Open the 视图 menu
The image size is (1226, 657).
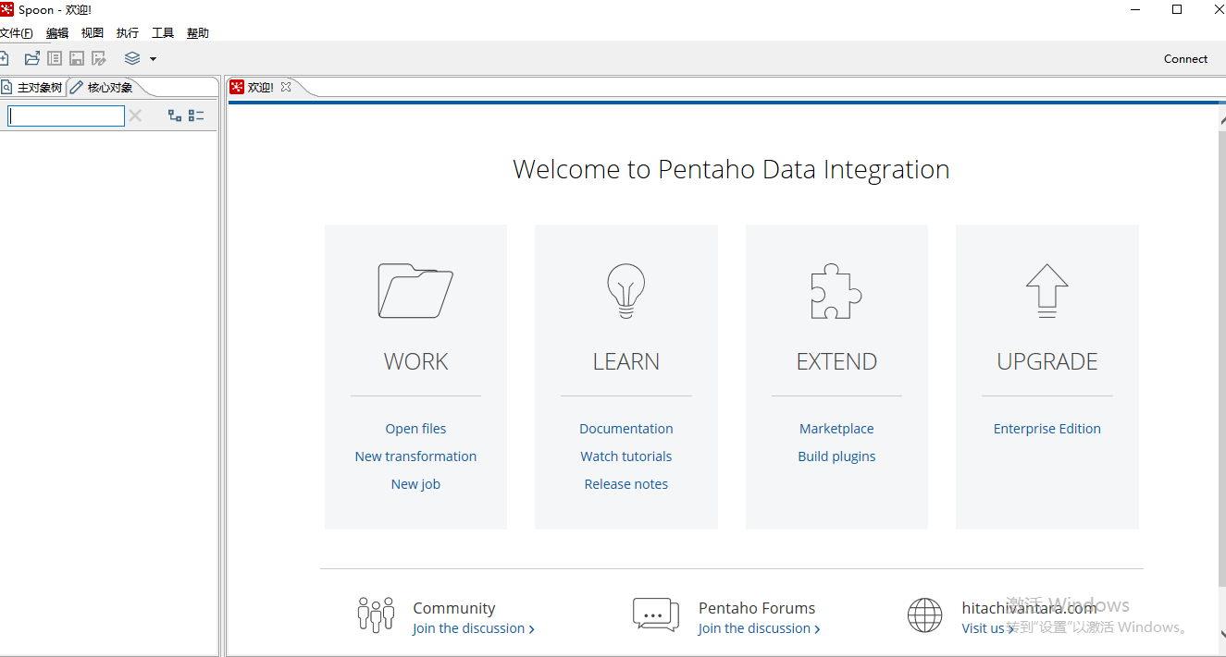[93, 33]
